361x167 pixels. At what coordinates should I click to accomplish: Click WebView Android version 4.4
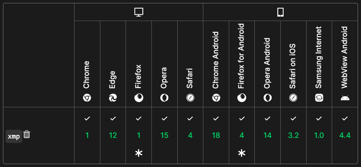coord(345,135)
